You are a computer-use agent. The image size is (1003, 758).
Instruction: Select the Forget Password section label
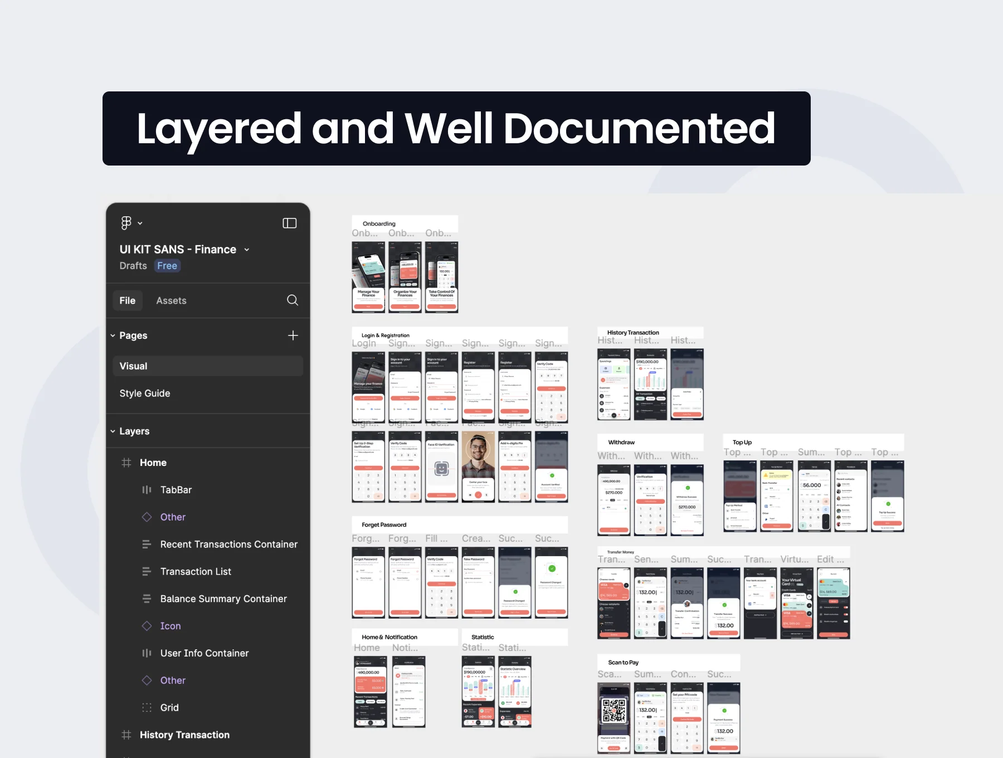(384, 525)
